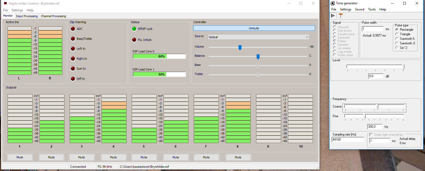The image size is (425, 171).
Task: Select the Triangle pulse type
Action: tap(397, 34)
